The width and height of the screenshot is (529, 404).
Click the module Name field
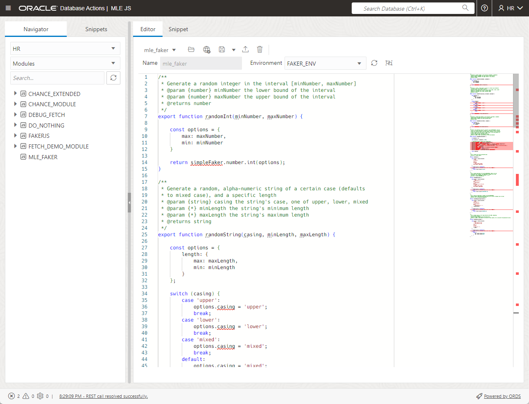201,64
